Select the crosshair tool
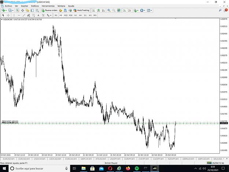This screenshot has width=229, height=172. (8, 15)
